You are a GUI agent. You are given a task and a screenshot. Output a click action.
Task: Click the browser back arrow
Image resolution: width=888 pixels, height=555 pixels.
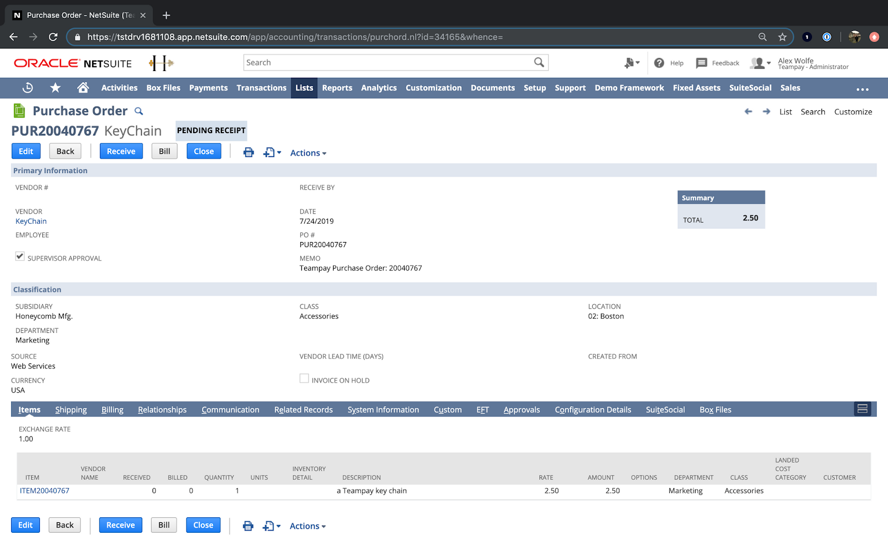(14, 37)
